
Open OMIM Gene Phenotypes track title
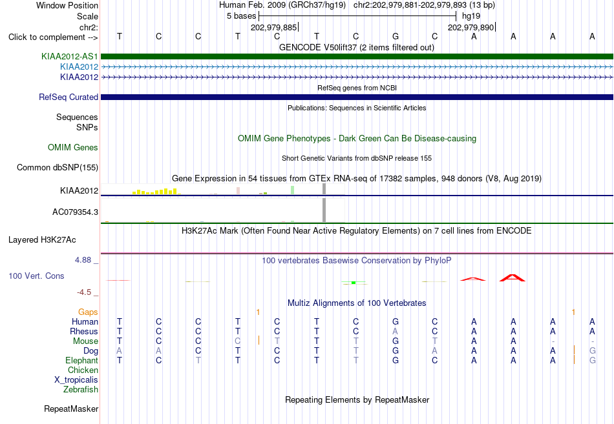click(x=357, y=139)
